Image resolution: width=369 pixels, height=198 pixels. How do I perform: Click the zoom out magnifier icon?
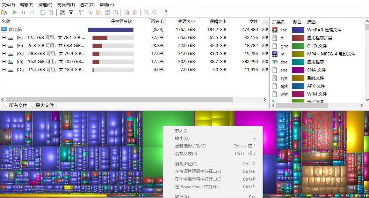click(154, 13)
